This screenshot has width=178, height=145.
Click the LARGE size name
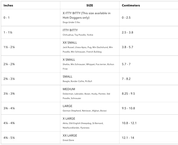68,106
